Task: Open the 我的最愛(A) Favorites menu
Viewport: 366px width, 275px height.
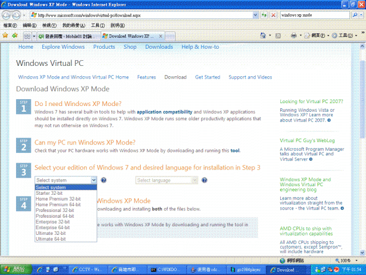Action: pos(74,25)
